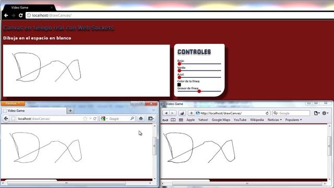Click the Firefox search magnifier icon
Viewport: 334px width, 188px height.
(x=132, y=119)
